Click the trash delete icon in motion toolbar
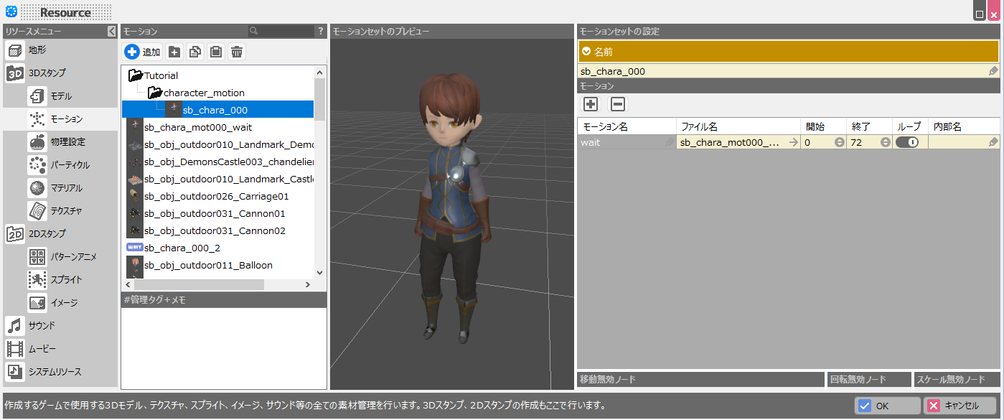The width and height of the screenshot is (1004, 420). pos(237,52)
